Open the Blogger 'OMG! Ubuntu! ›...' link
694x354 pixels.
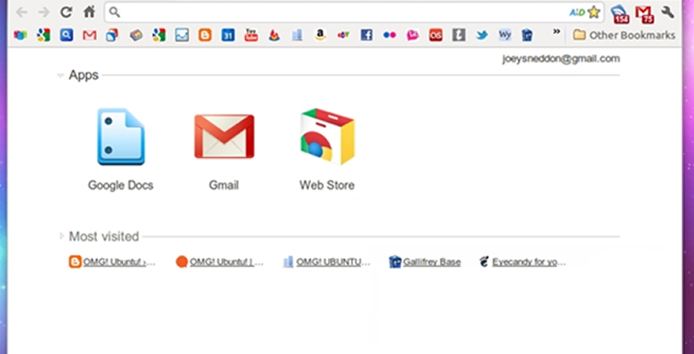pyautogui.click(x=112, y=262)
